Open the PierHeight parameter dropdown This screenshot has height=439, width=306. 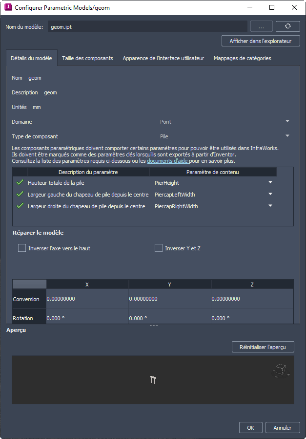pos(270,182)
